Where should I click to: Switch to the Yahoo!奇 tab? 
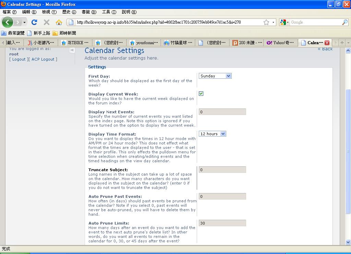pyautogui.click(x=281, y=43)
